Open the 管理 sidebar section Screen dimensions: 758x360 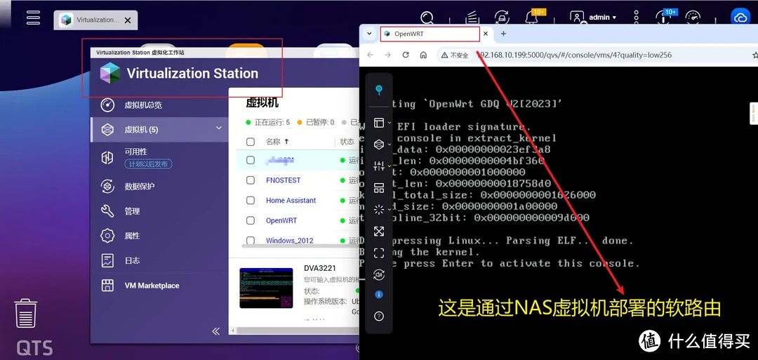132,211
